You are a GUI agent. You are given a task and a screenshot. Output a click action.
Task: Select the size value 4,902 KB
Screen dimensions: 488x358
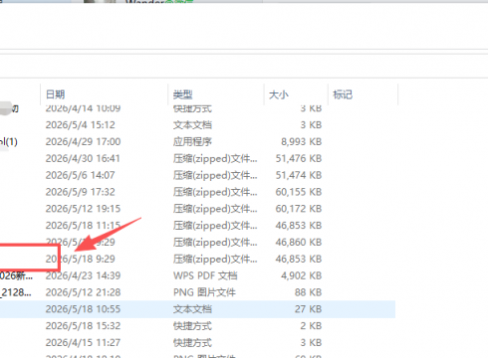(x=302, y=275)
